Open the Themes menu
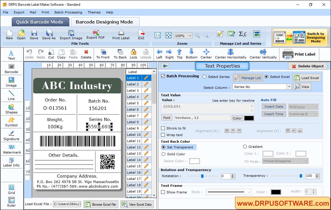 94,12
